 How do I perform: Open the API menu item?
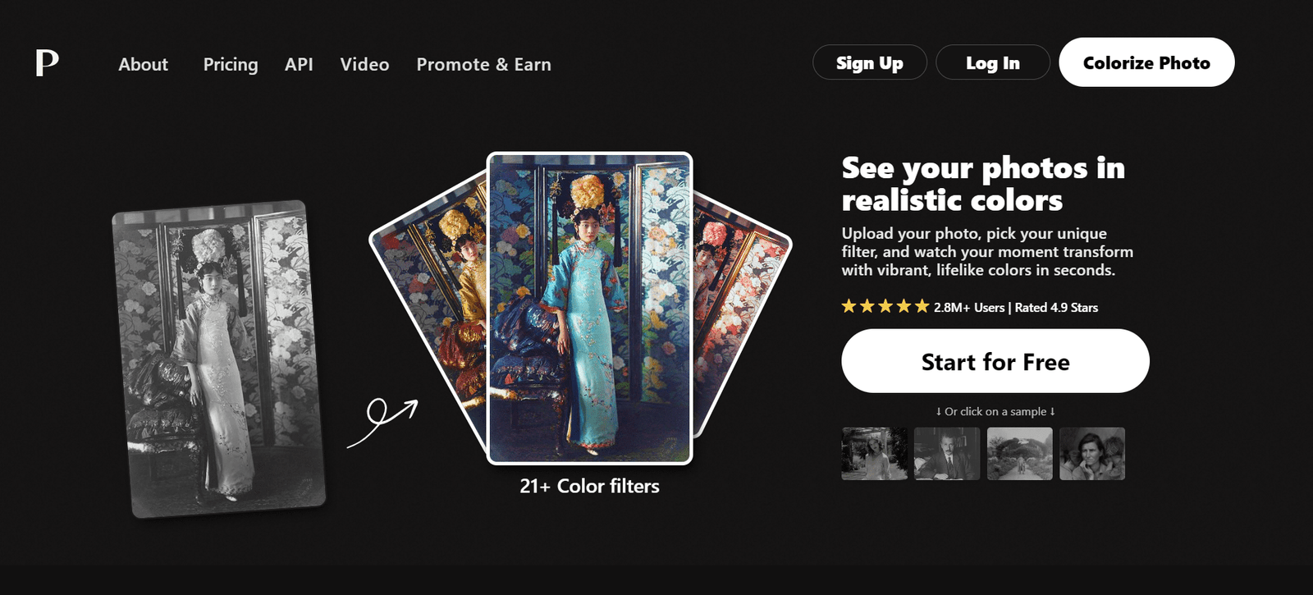click(299, 64)
